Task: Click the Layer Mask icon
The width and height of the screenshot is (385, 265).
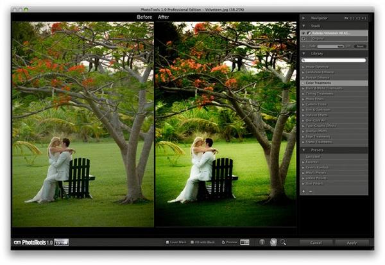Action: click(167, 243)
